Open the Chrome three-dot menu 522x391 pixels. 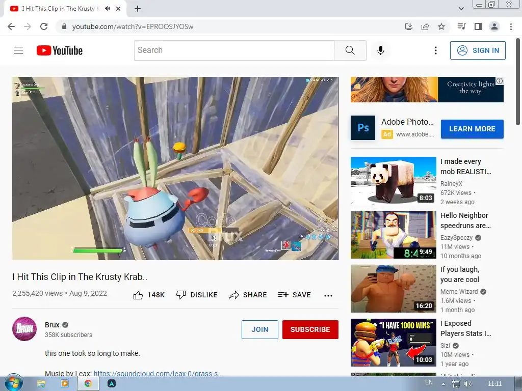[511, 26]
